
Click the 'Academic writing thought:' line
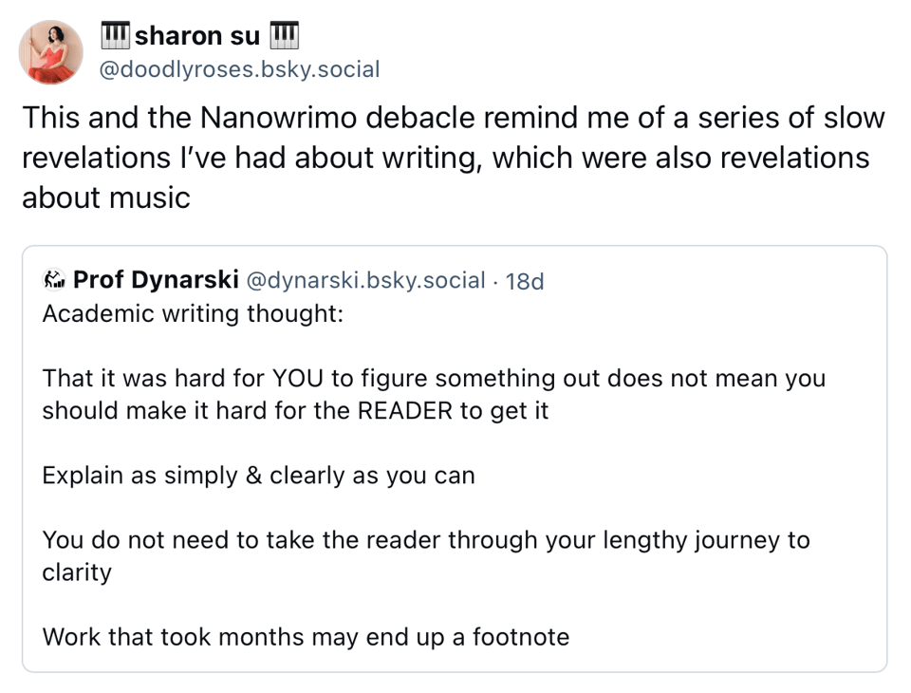tap(193, 313)
